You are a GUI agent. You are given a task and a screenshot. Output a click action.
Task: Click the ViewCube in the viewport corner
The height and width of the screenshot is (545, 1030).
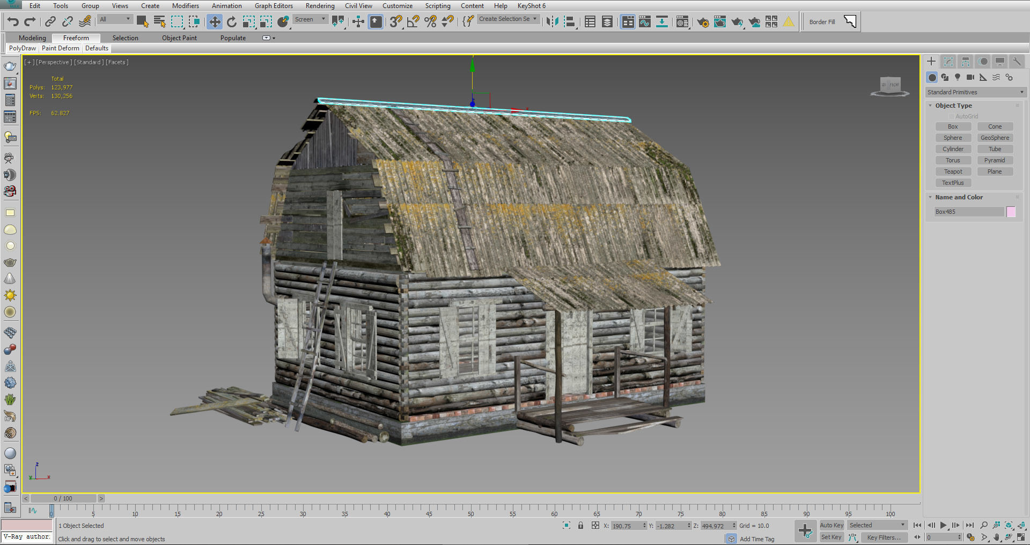891,86
